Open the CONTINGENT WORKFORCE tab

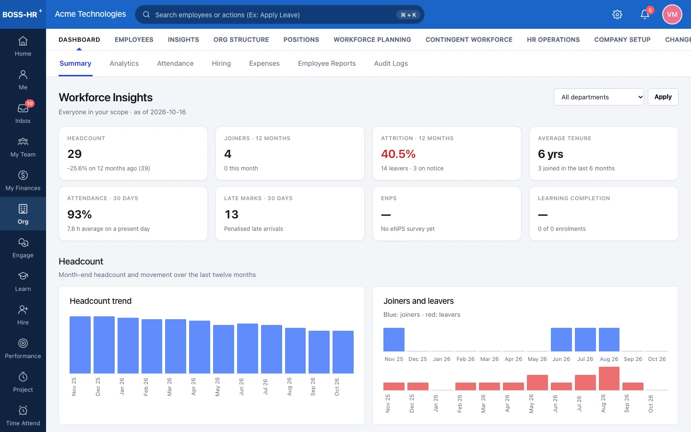469,40
